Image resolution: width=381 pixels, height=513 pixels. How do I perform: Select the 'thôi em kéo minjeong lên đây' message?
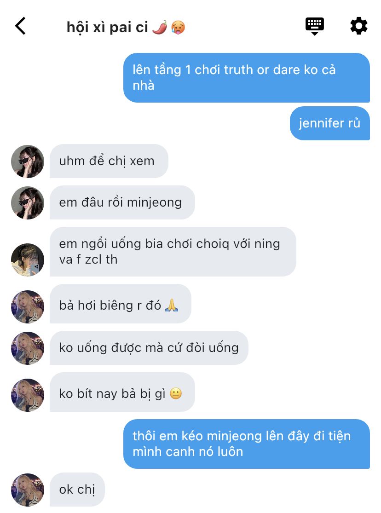pos(247,444)
